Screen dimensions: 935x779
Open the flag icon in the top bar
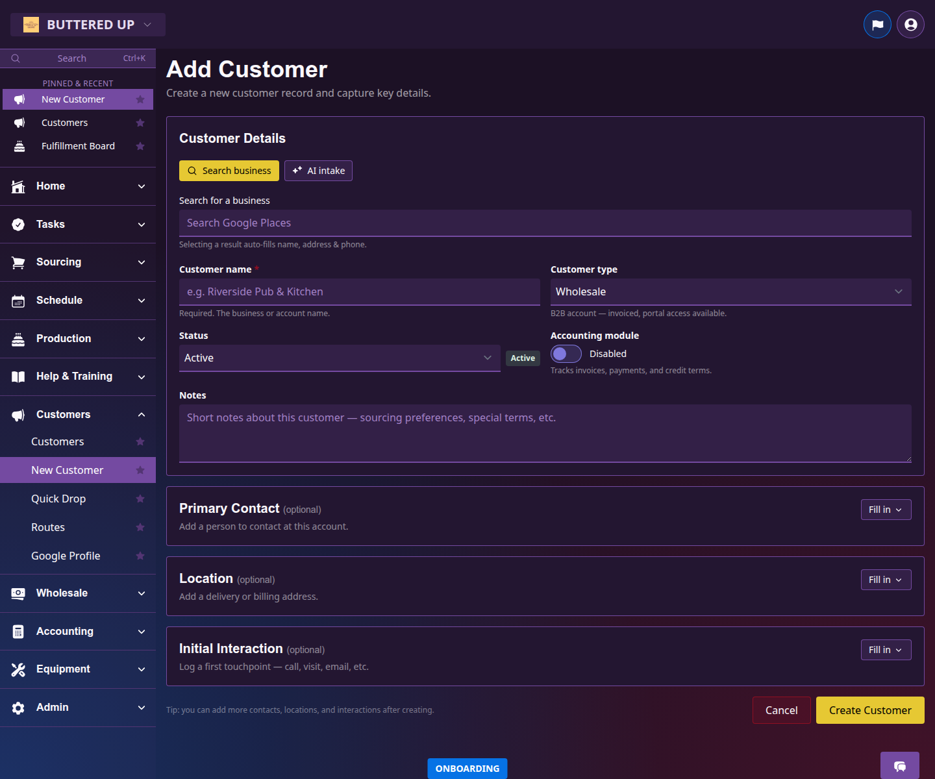(x=877, y=24)
